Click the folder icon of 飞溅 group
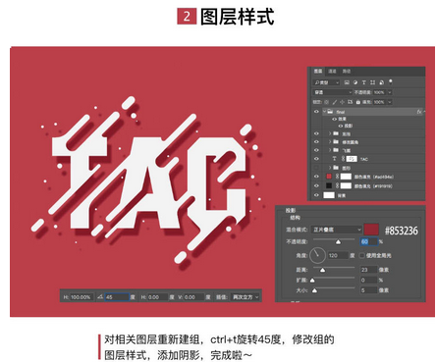This screenshot has width=436, height=362. 336,150
